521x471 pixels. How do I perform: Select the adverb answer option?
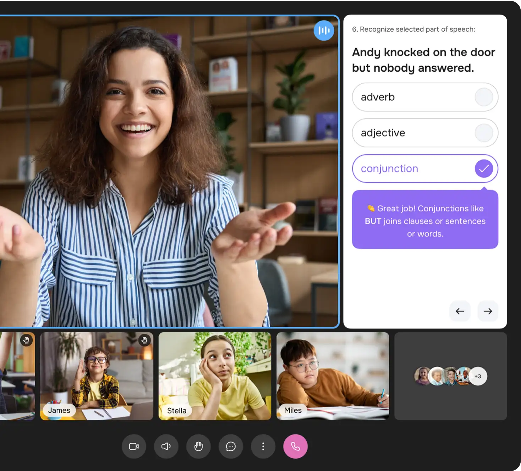(425, 97)
